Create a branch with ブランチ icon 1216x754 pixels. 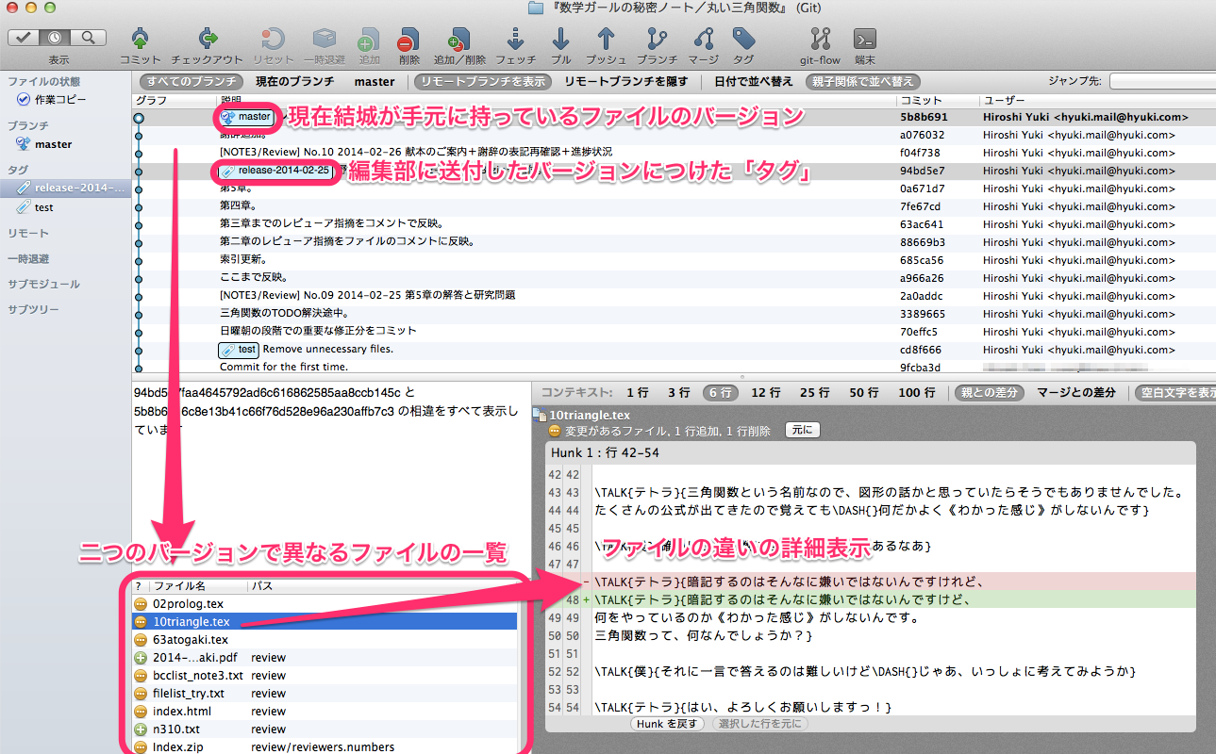click(657, 40)
